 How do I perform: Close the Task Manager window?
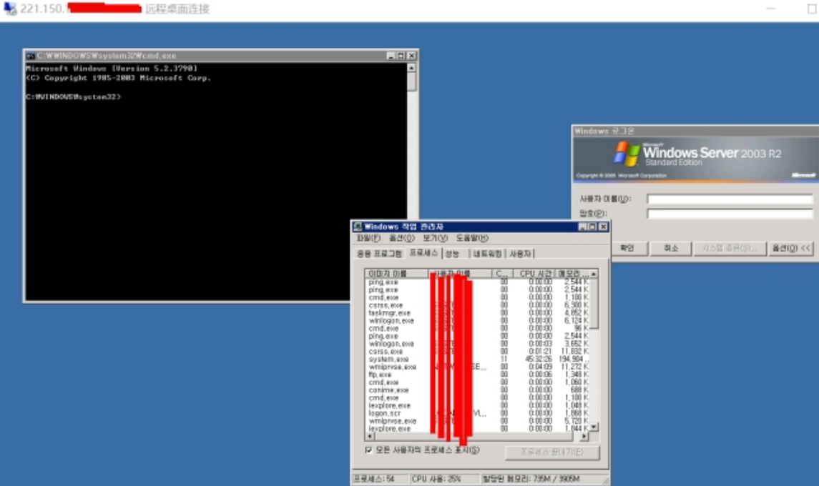point(603,227)
